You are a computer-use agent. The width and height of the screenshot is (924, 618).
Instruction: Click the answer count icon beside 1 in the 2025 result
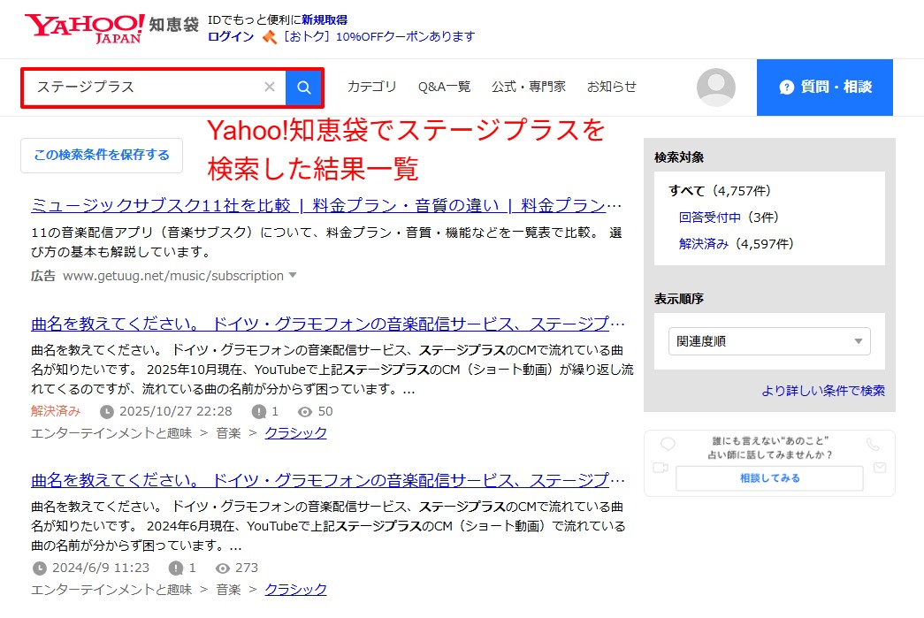tap(259, 412)
